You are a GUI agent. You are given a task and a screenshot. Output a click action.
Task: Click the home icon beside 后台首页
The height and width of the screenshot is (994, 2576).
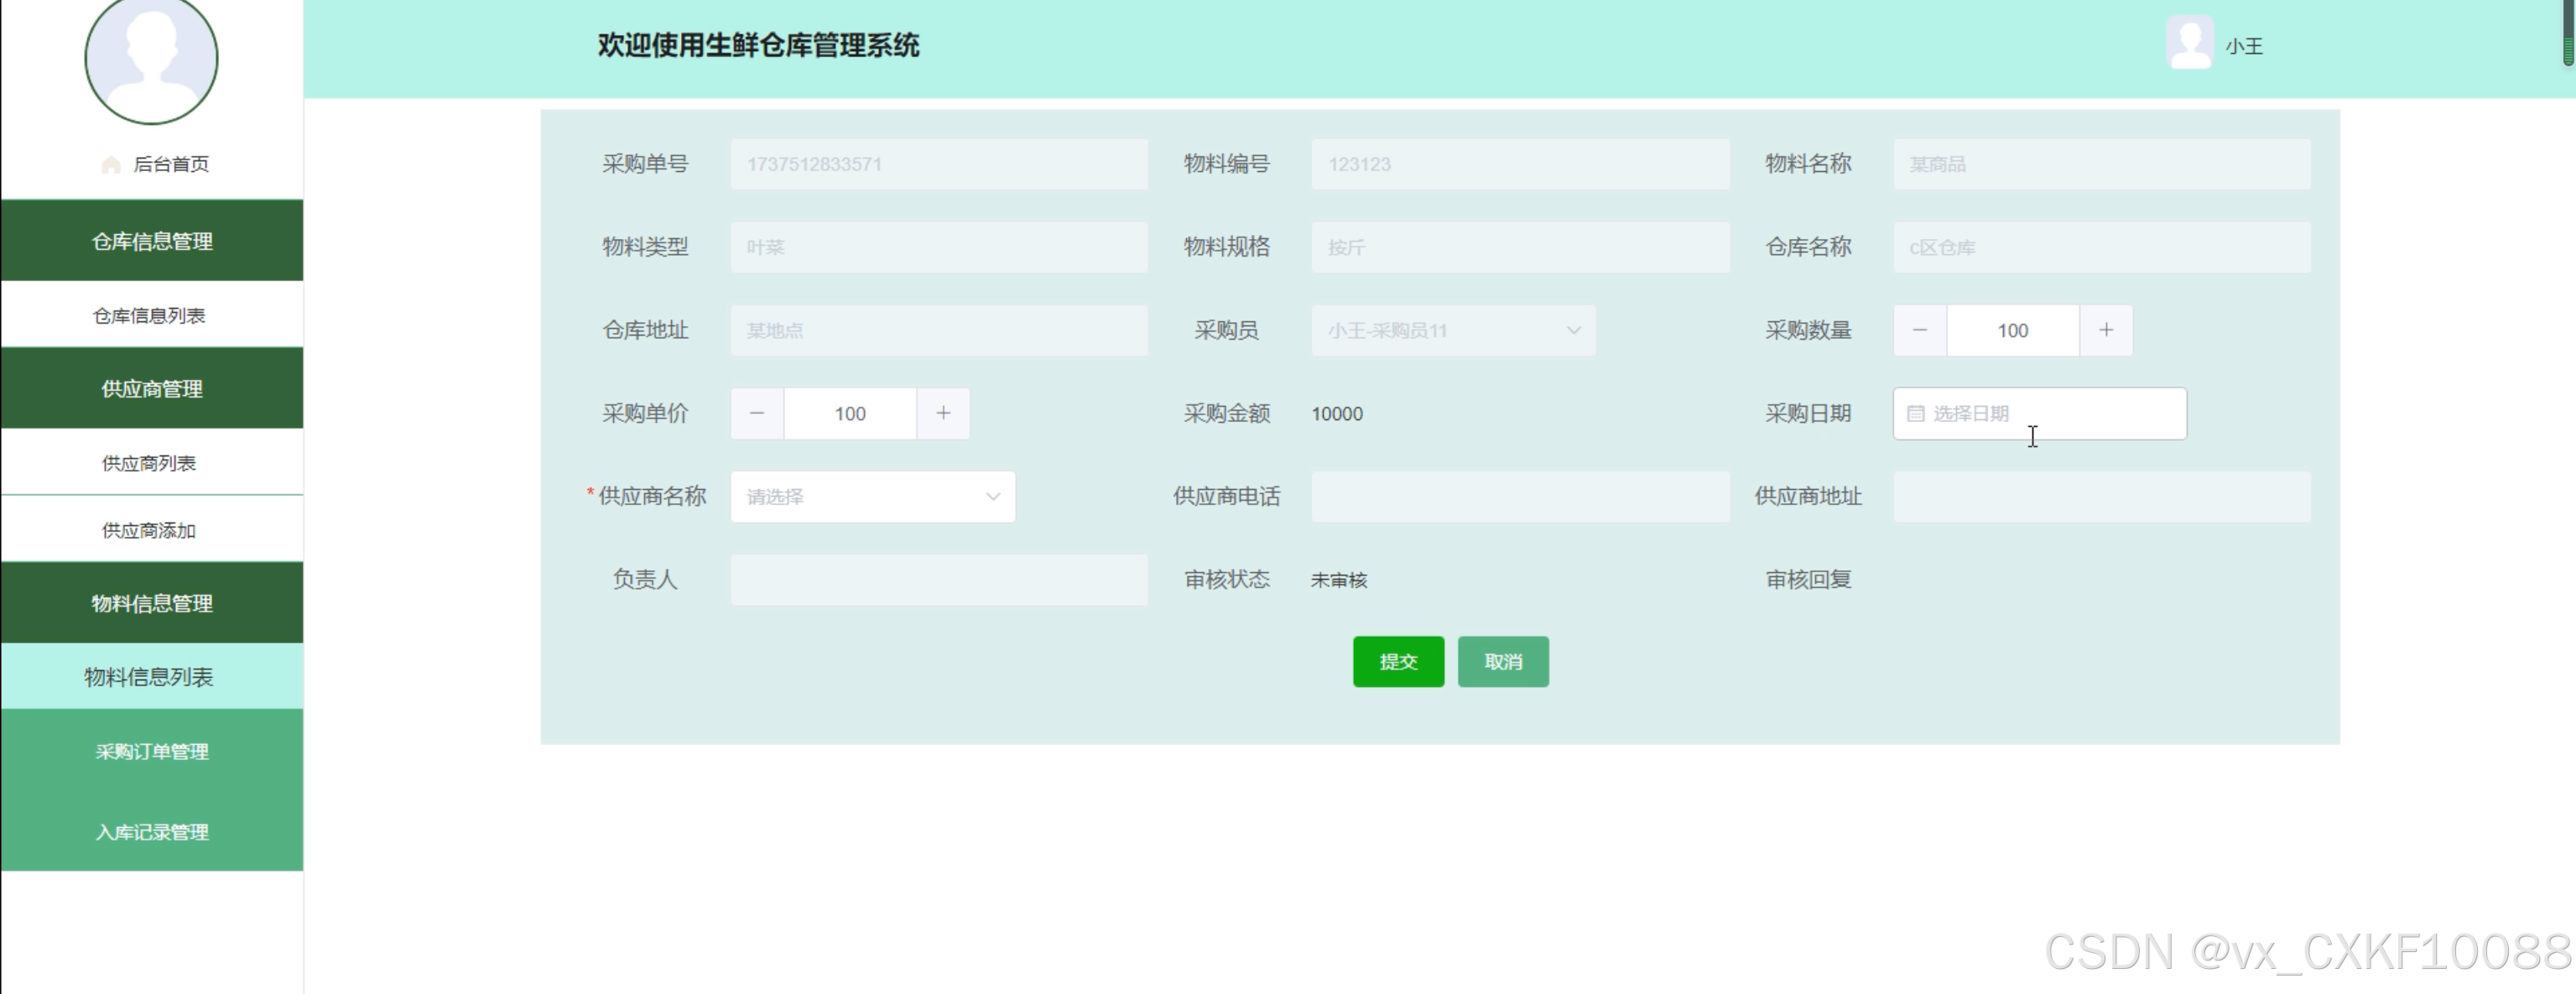click(x=111, y=164)
